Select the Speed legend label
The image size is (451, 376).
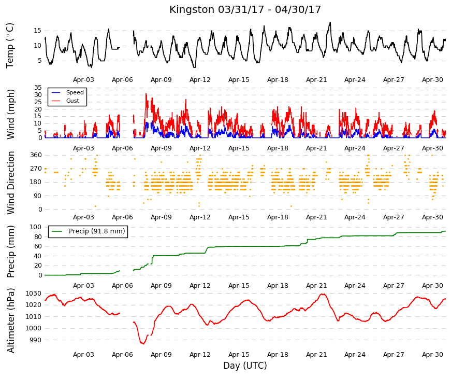click(x=75, y=92)
